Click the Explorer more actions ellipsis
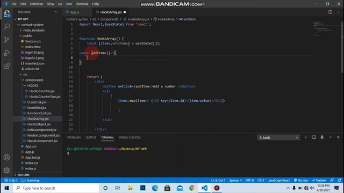344x193 pixels. [x=55, y=12]
